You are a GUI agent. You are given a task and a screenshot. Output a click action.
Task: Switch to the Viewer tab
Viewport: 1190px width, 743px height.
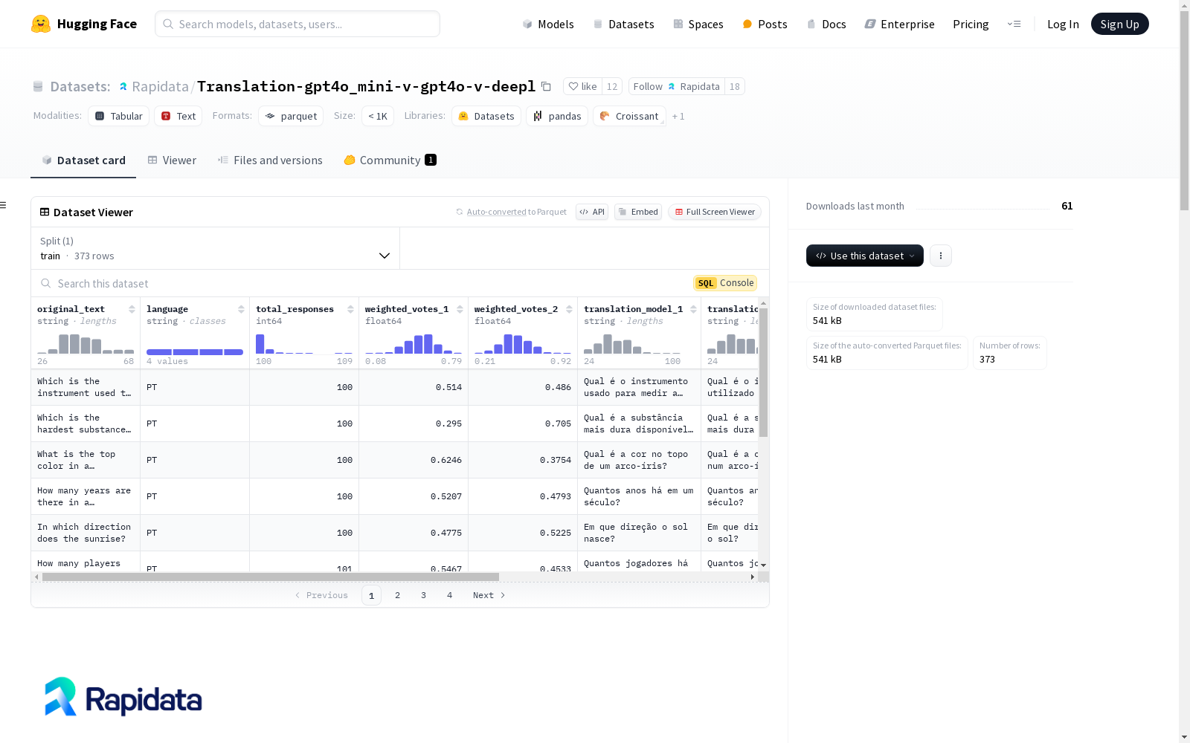[172, 160]
